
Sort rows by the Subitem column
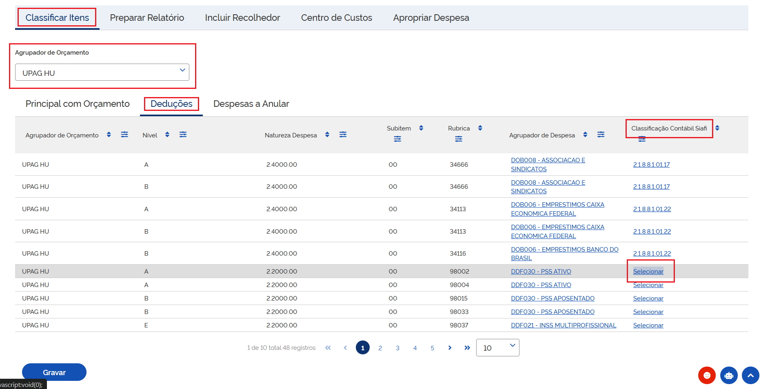pyautogui.click(x=421, y=128)
